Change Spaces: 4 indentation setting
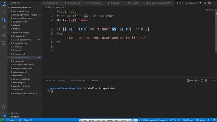 point(163,120)
